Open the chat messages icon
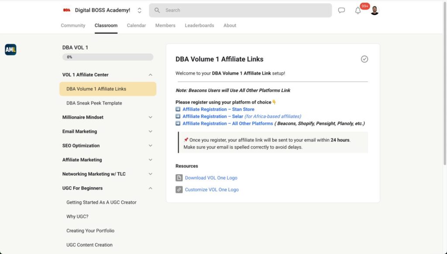This screenshot has width=447, height=254. [341, 10]
